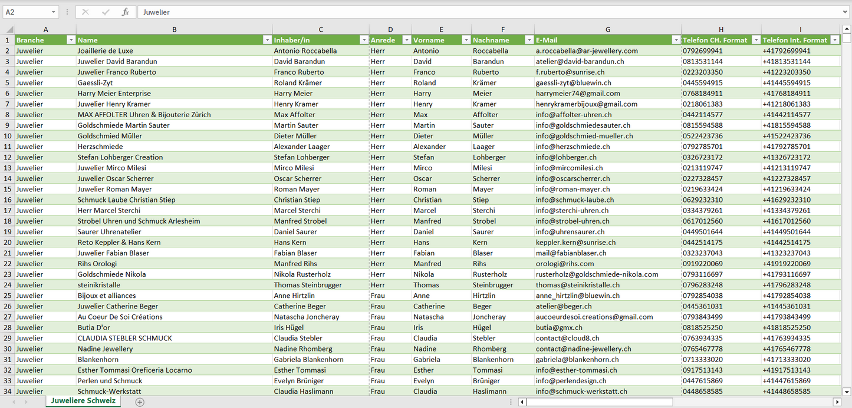The height and width of the screenshot is (408, 852).
Task: Open the Branche column filter dropdown
Action: pos(71,40)
